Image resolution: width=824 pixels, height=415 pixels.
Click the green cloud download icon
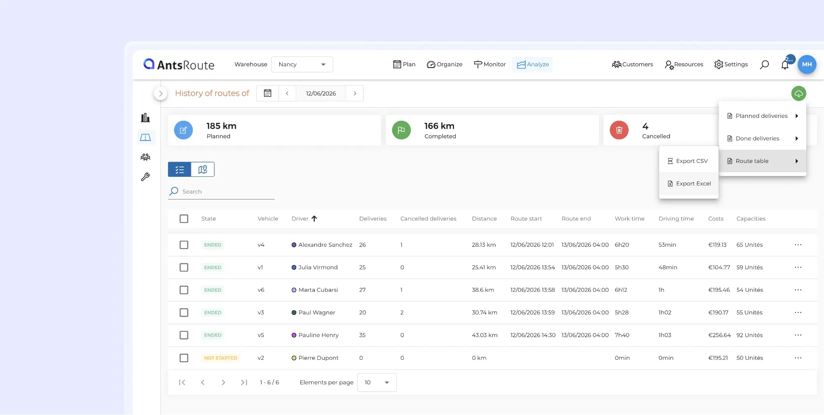[x=798, y=94]
